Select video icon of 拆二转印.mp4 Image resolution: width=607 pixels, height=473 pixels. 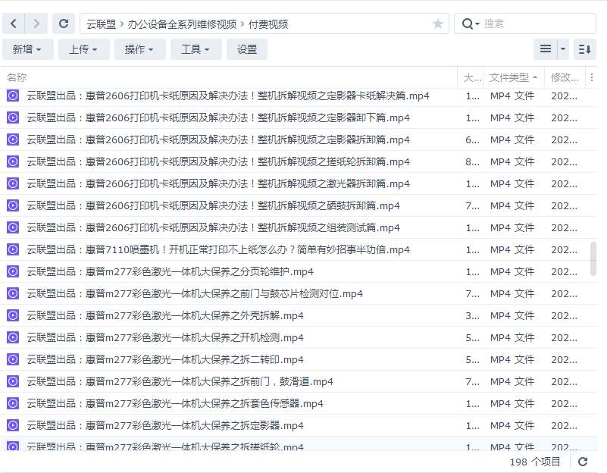[x=13, y=359]
